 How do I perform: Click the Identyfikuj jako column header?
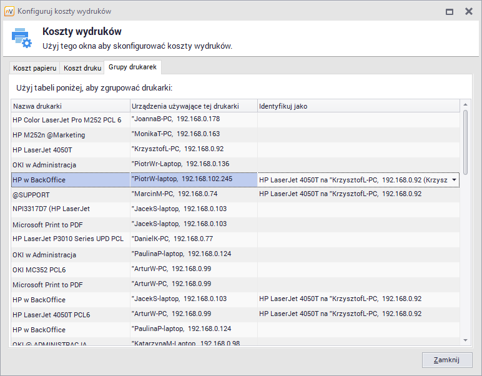[358, 106]
